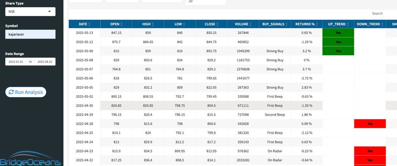Click volume value 1045299
397x166 pixels.
[x=243, y=51]
